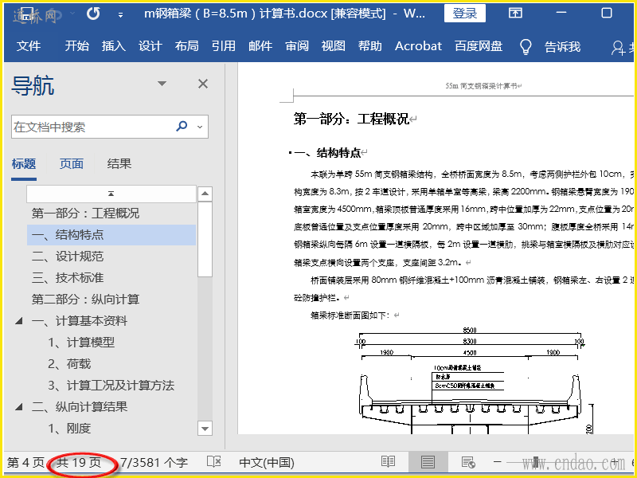Click 第 4 页 page indicator in status bar

pos(25,462)
